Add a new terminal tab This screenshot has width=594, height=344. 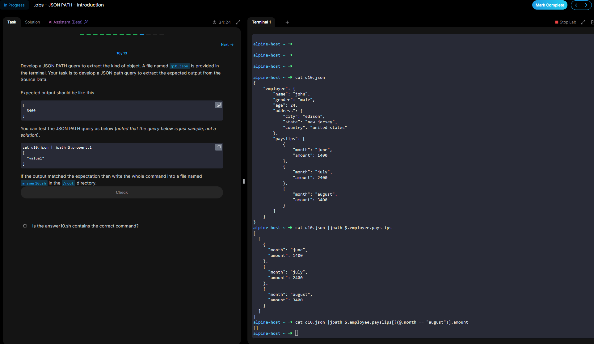tap(287, 22)
